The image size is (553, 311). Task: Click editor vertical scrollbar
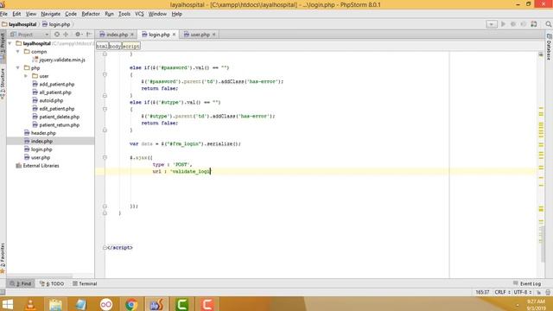tap(543, 244)
